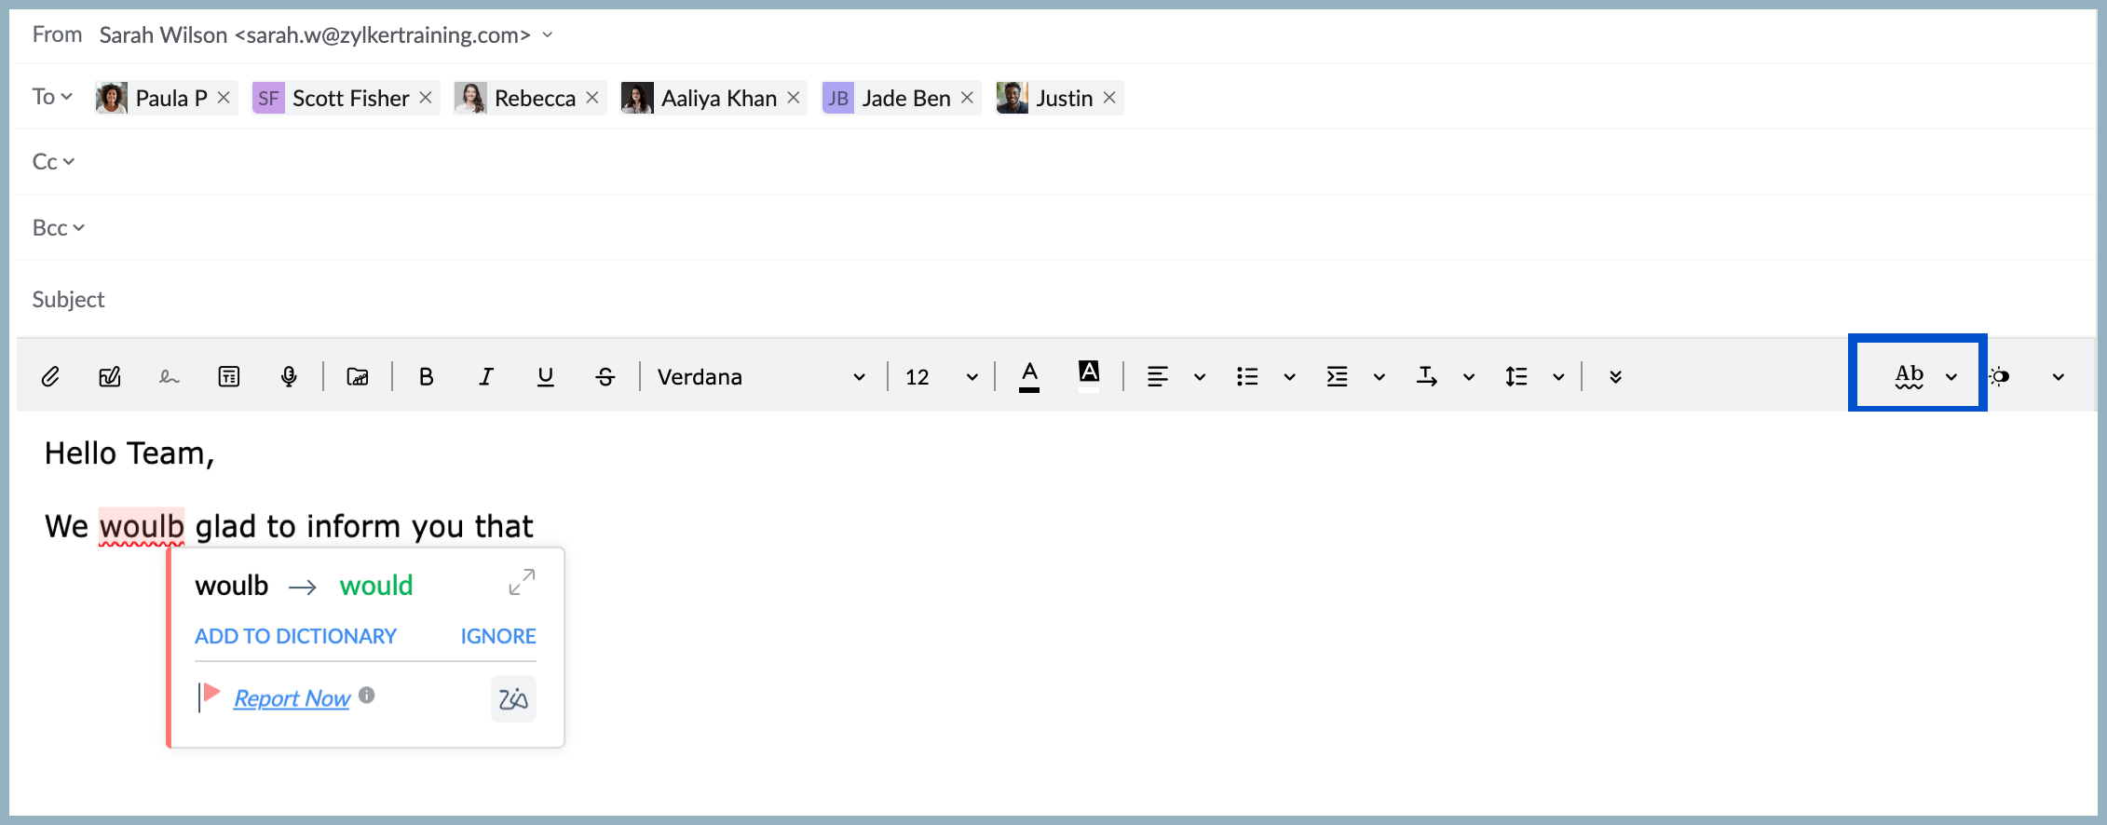Click the text direction icon
This screenshot has height=825, width=2107.
1426,376
